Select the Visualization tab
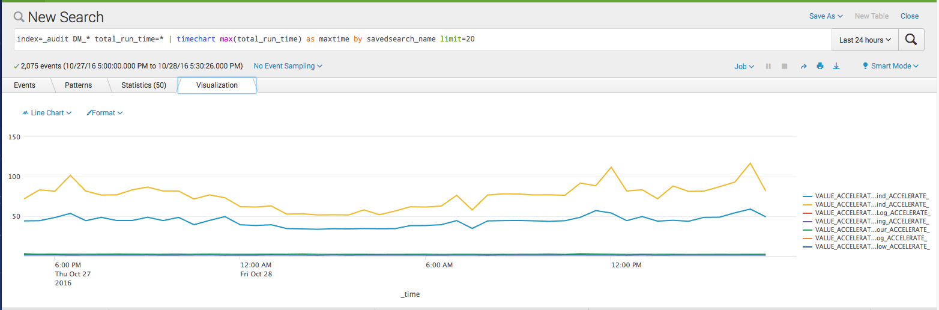Image resolution: width=939 pixels, height=310 pixels. point(217,85)
